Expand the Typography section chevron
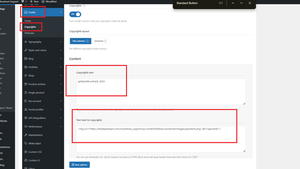This screenshot has width=300, height=169. 61,42
